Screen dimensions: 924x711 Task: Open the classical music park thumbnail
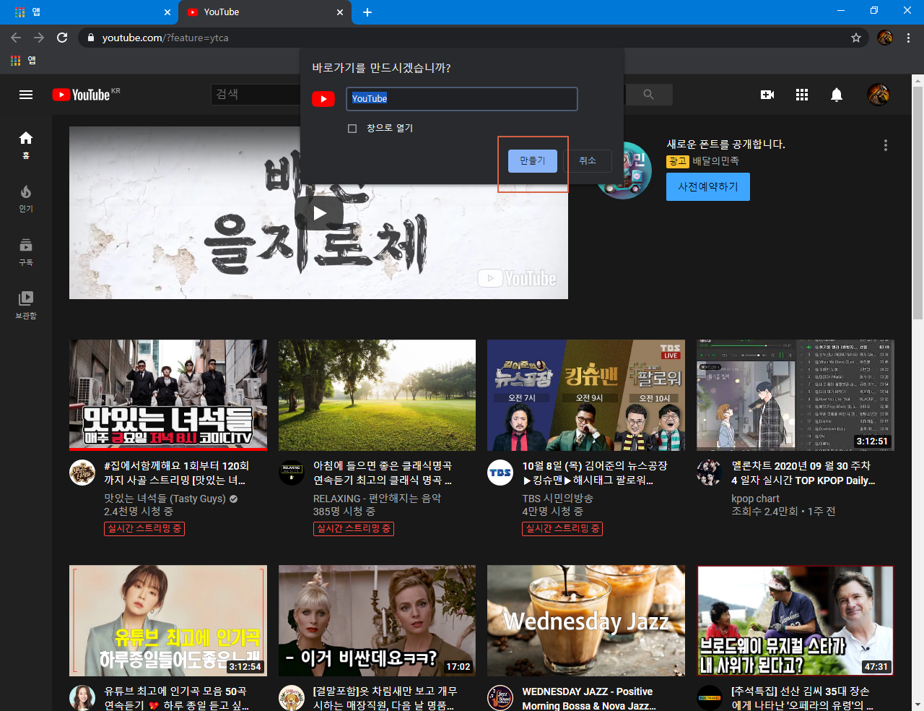point(377,395)
